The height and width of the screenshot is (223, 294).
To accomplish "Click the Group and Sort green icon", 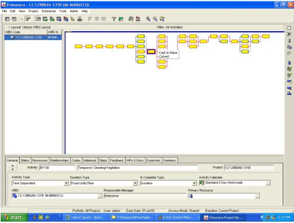I will click(121, 19).
